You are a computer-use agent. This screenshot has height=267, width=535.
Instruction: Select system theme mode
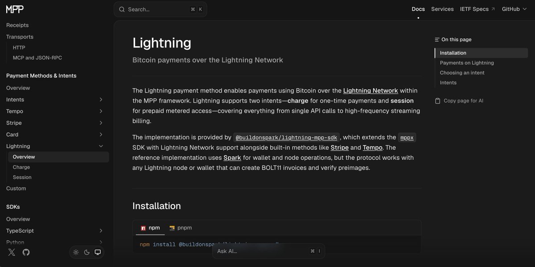tap(98, 252)
